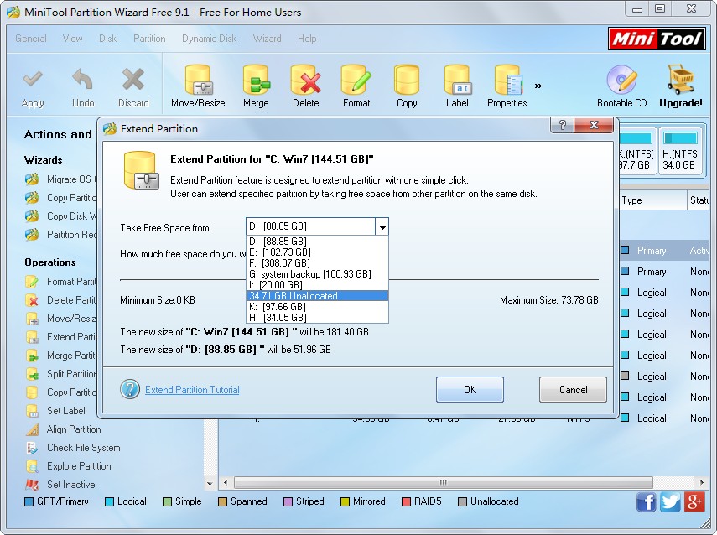The width and height of the screenshot is (717, 535).
Task: Expand the toolbar overflow chevron
Action: 538,86
